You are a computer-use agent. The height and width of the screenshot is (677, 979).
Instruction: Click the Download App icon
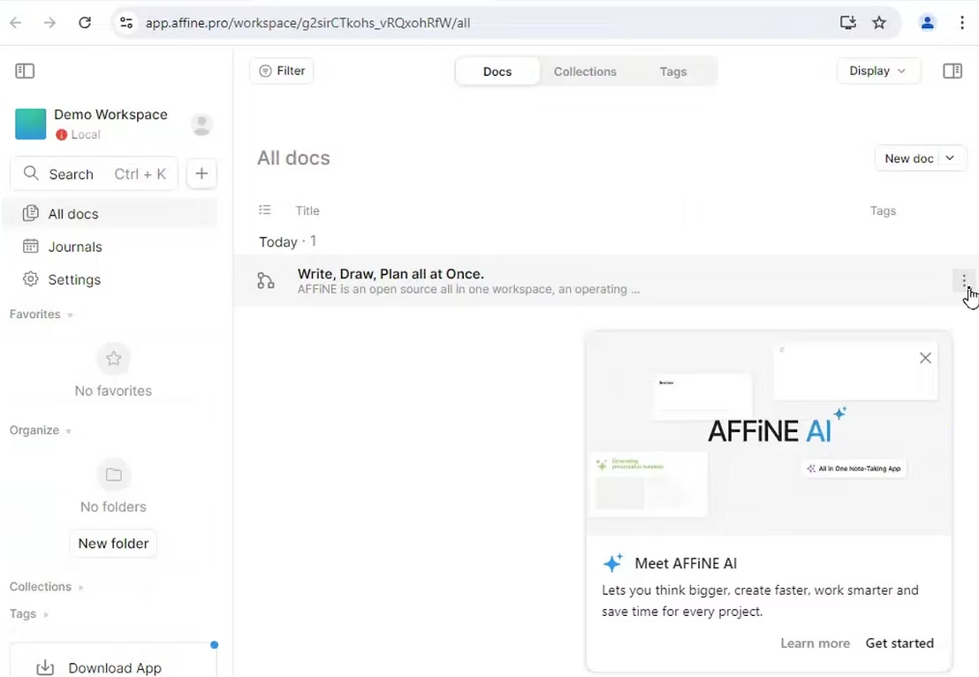[x=44, y=666]
